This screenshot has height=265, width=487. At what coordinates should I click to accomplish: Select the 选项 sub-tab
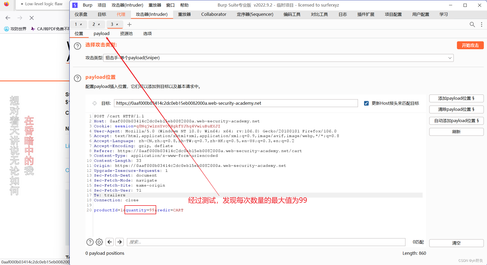[147, 34]
